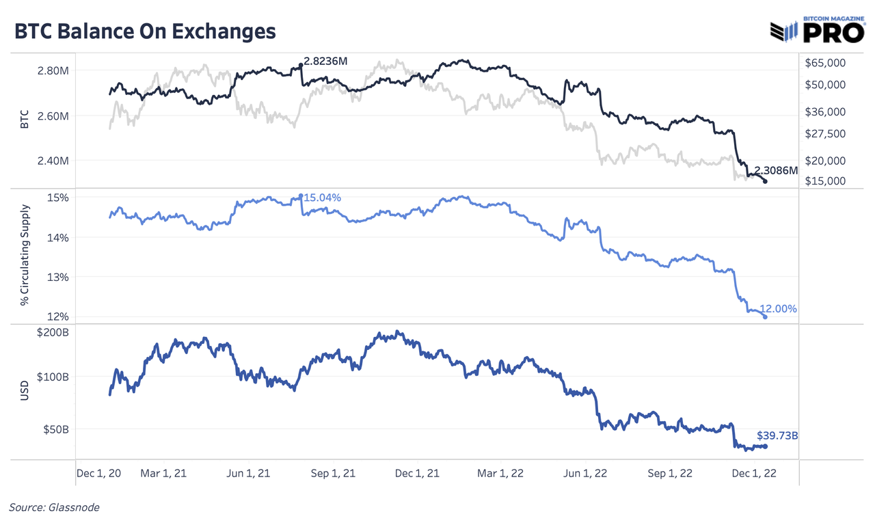Click the $39.73B end point label
The width and height of the screenshot is (875, 525).
coord(777,435)
